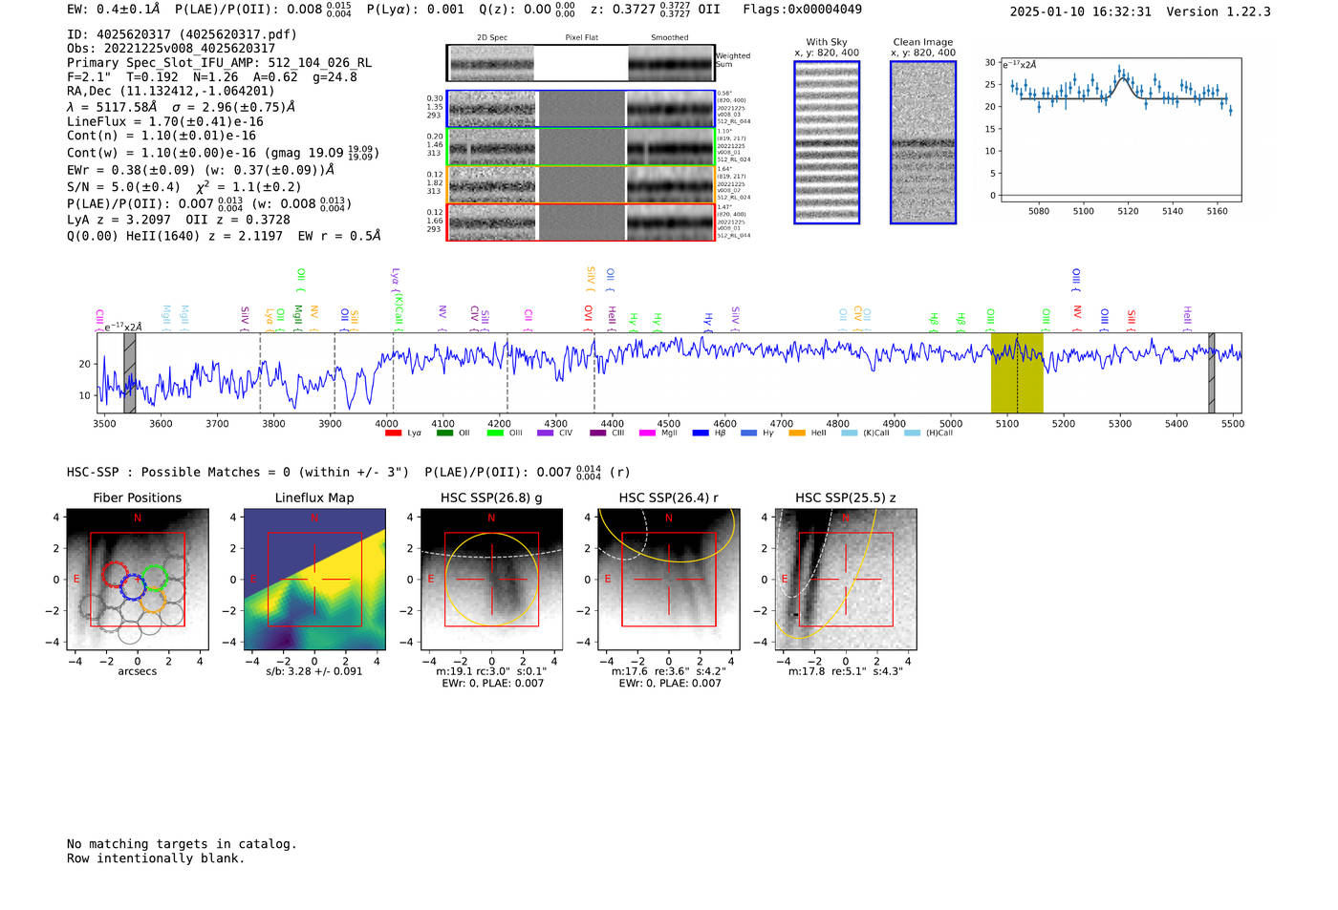Open the Clean Image thumbnail
Screen dimensions: 1338x910
tap(923, 142)
